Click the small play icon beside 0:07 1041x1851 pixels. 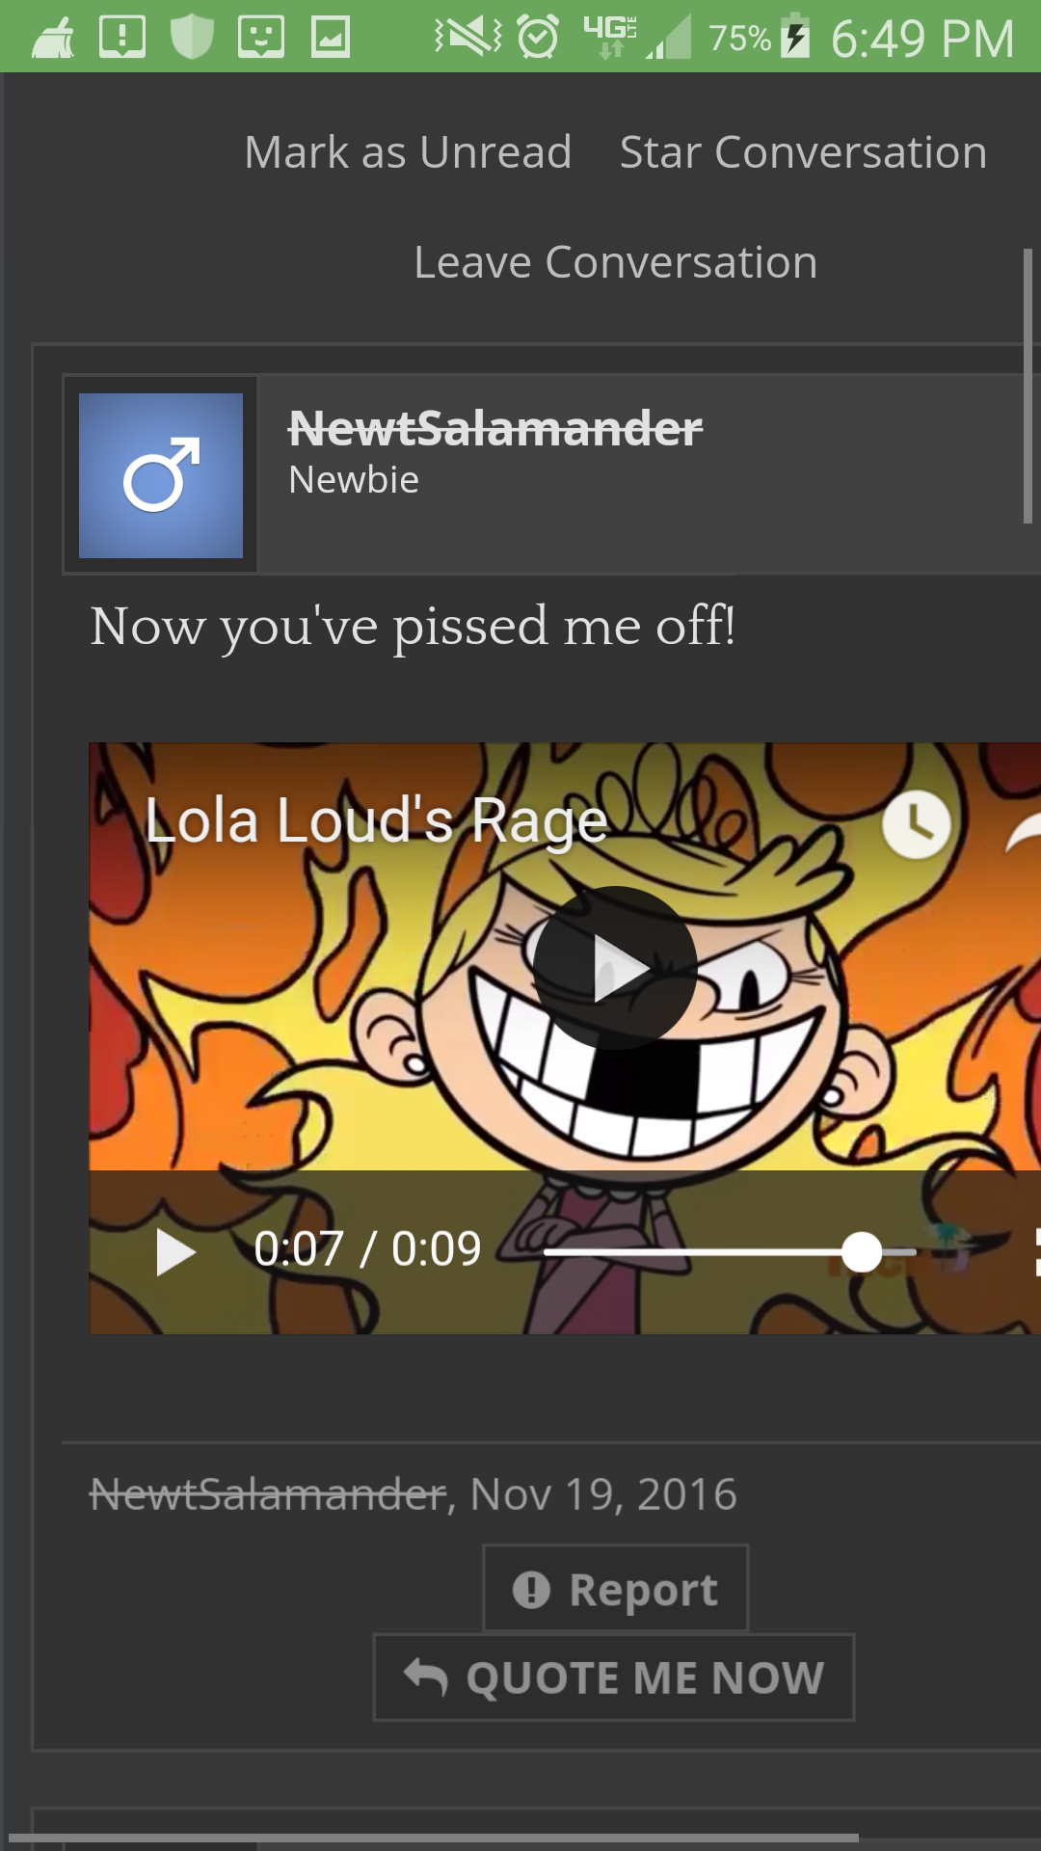[175, 1251]
